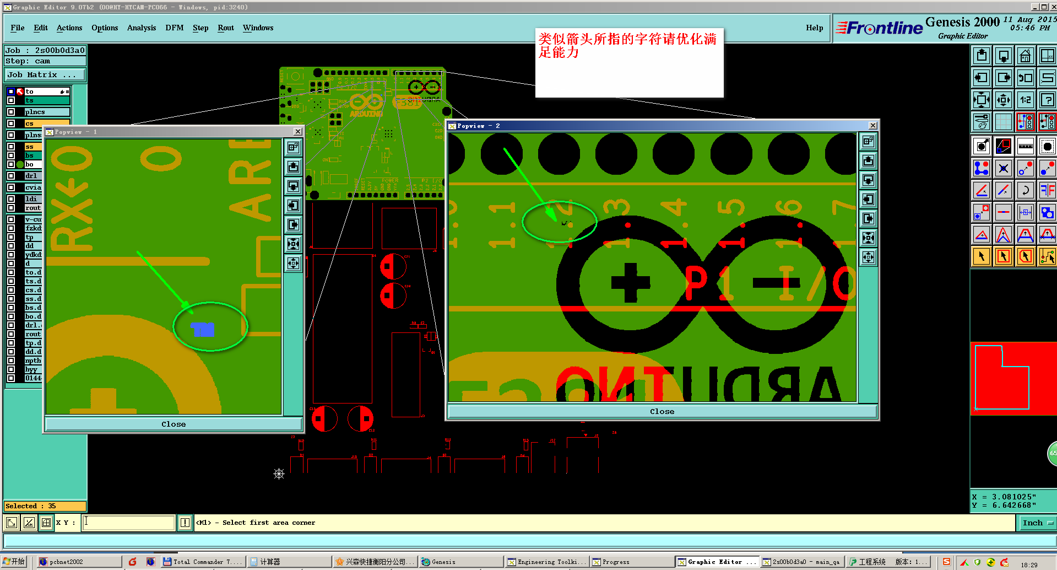Switch to Engineering Toolkit in taskbar

[x=547, y=562]
